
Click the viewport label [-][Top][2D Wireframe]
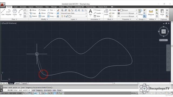(8, 23)
